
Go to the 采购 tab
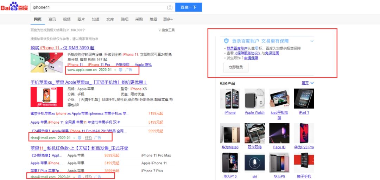click(139, 19)
